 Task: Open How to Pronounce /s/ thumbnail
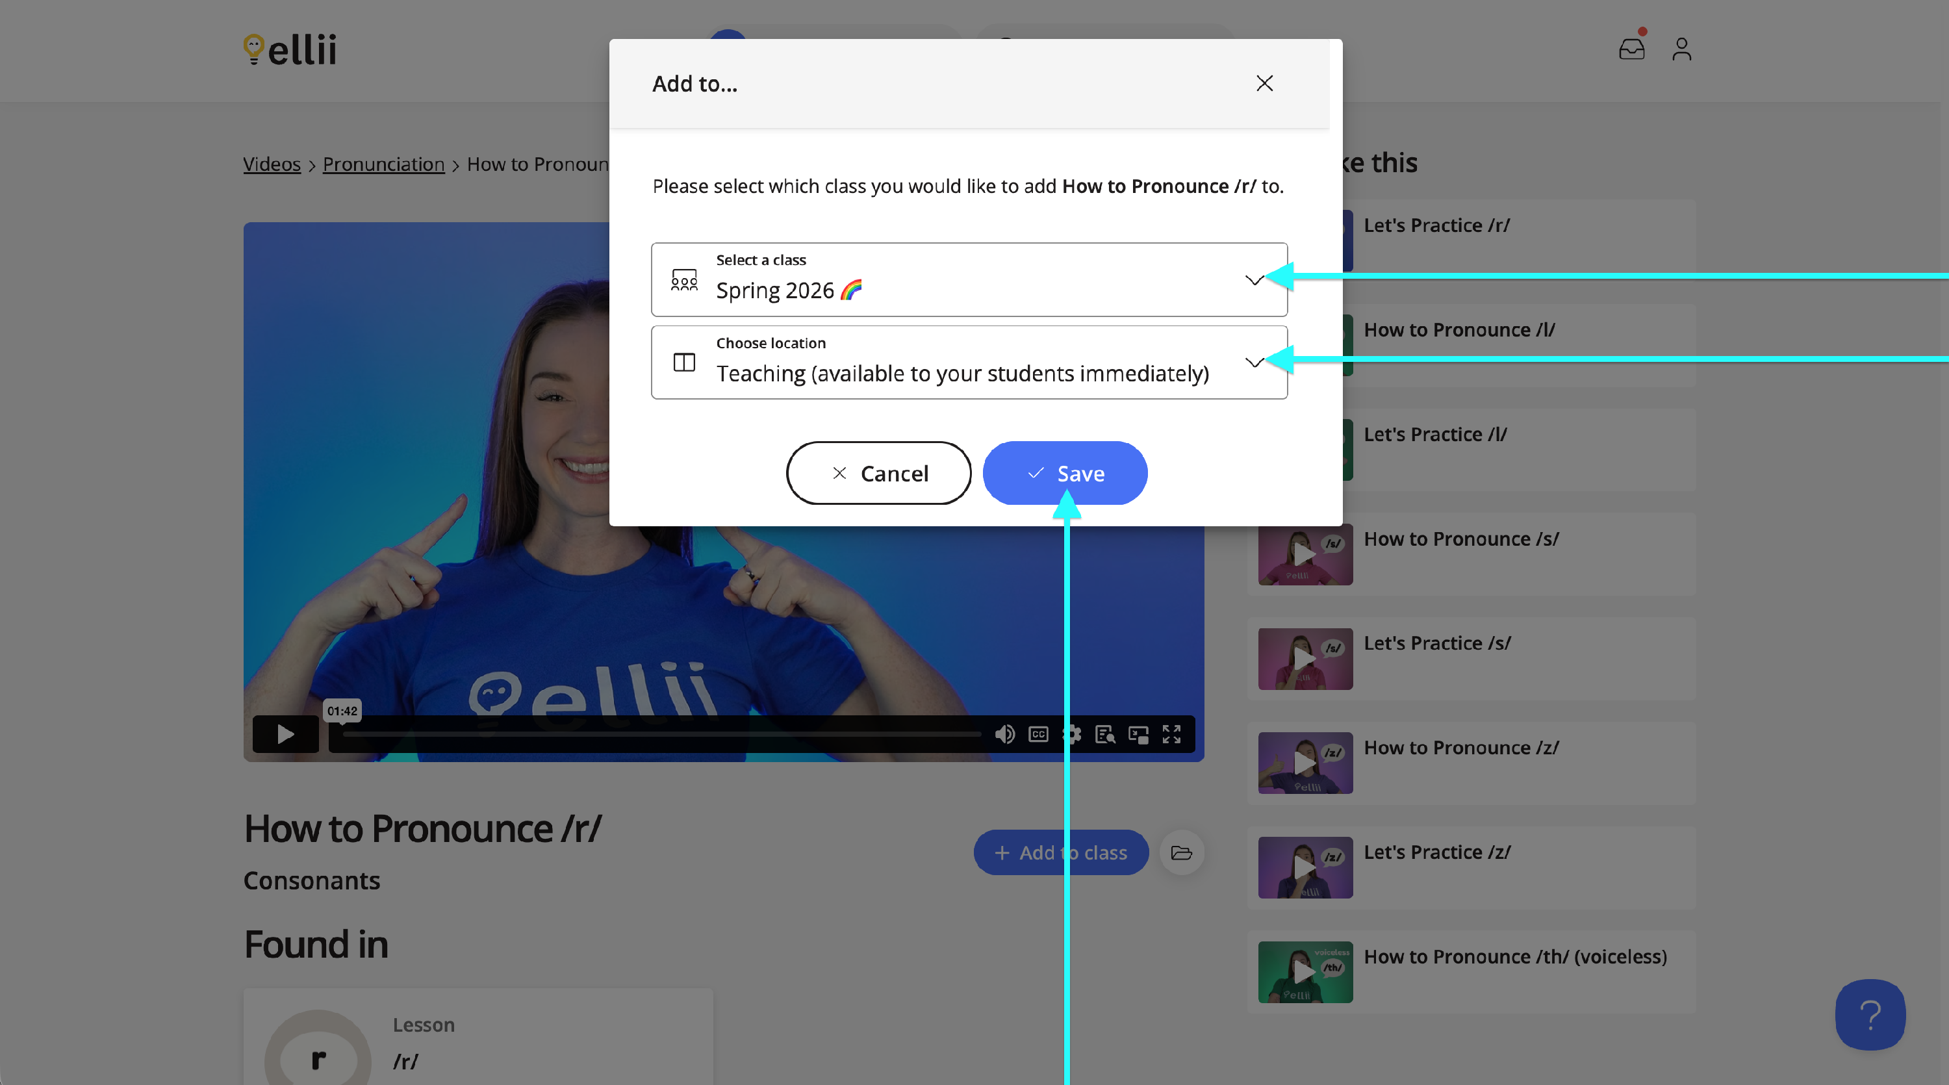[x=1305, y=554]
